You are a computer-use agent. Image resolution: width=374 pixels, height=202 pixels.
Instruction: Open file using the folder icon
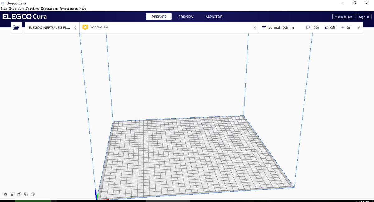[x=16, y=27]
